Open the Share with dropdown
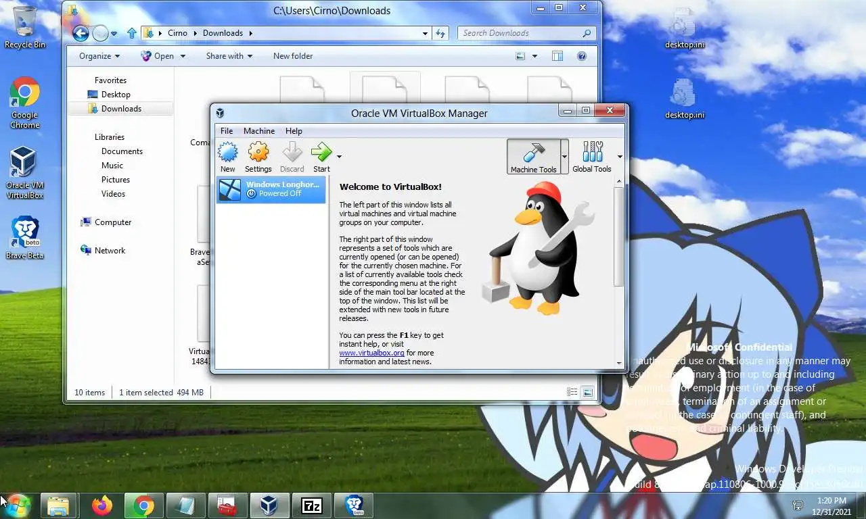The height and width of the screenshot is (519, 866). pyautogui.click(x=229, y=56)
